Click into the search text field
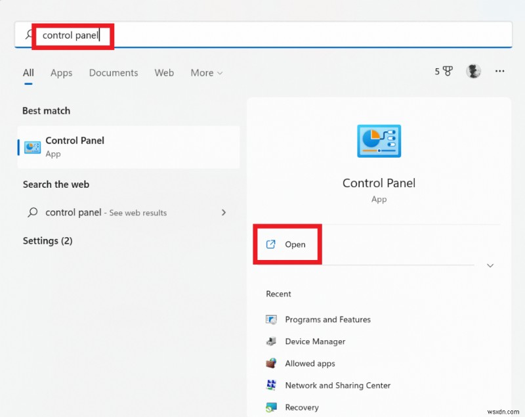The height and width of the screenshot is (417, 525). click(263, 35)
